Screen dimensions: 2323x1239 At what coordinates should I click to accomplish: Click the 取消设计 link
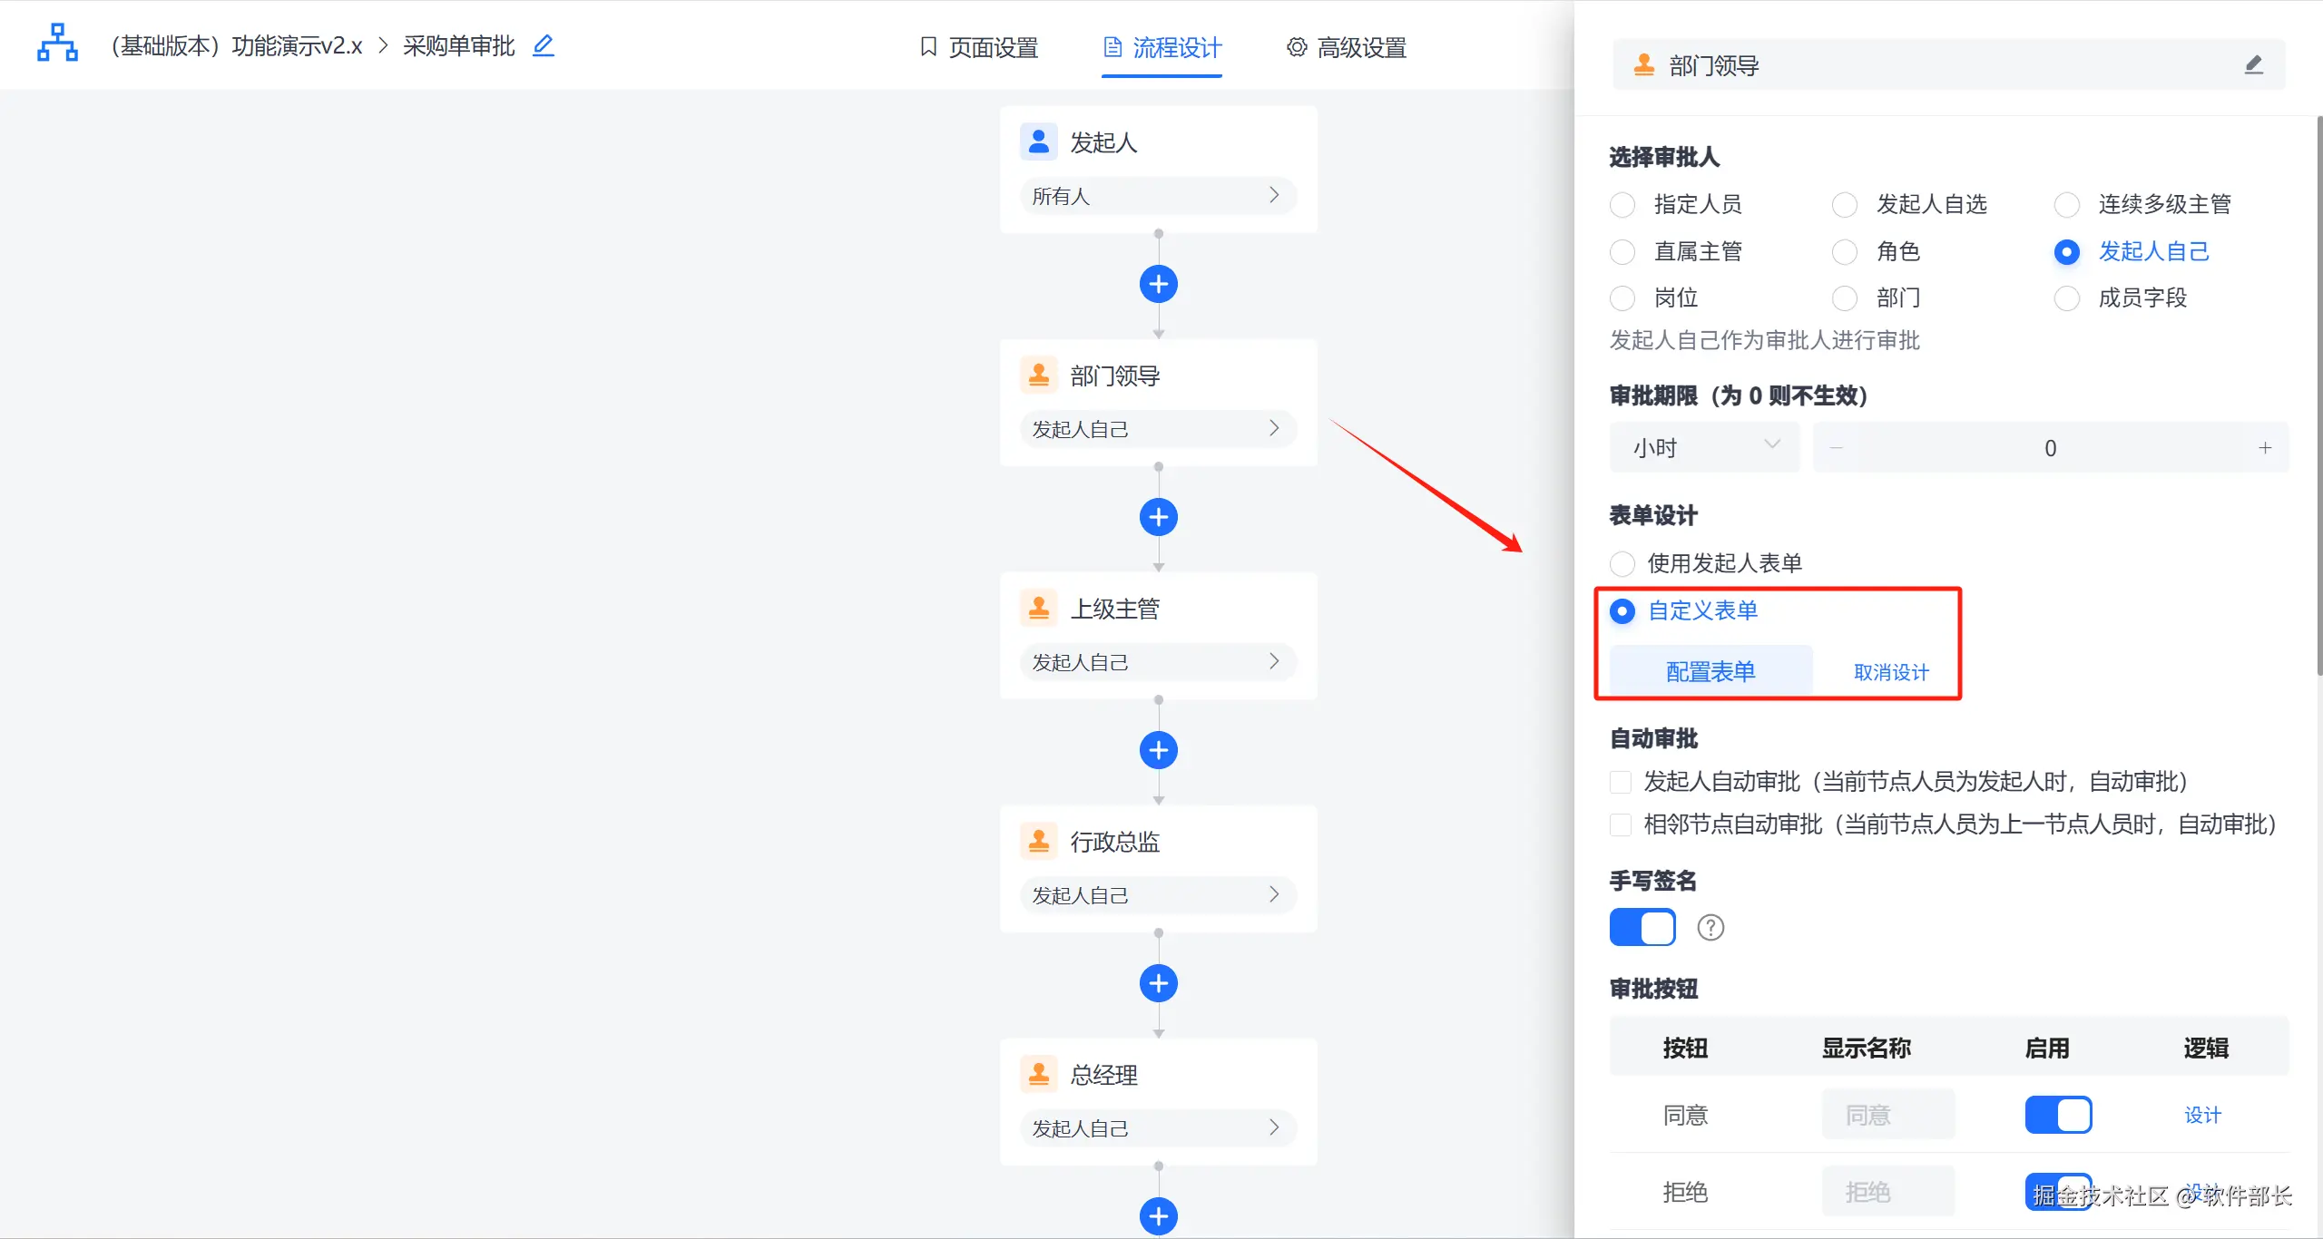click(1891, 672)
